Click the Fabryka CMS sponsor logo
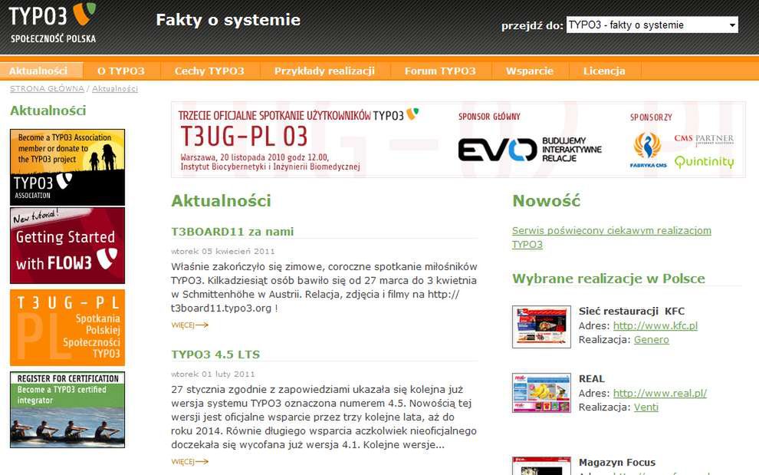 648,150
